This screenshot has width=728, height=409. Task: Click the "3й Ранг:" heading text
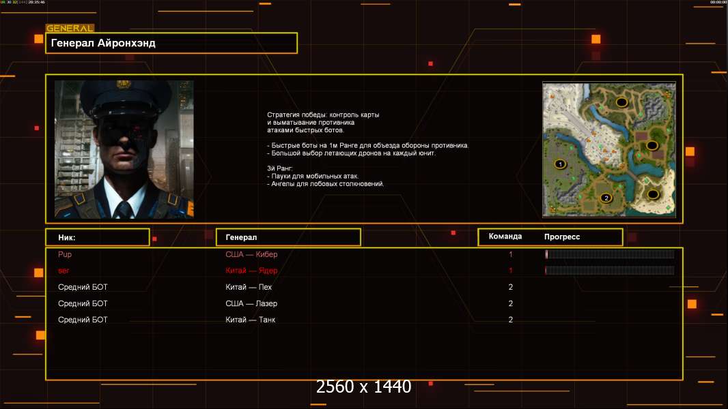coord(279,168)
